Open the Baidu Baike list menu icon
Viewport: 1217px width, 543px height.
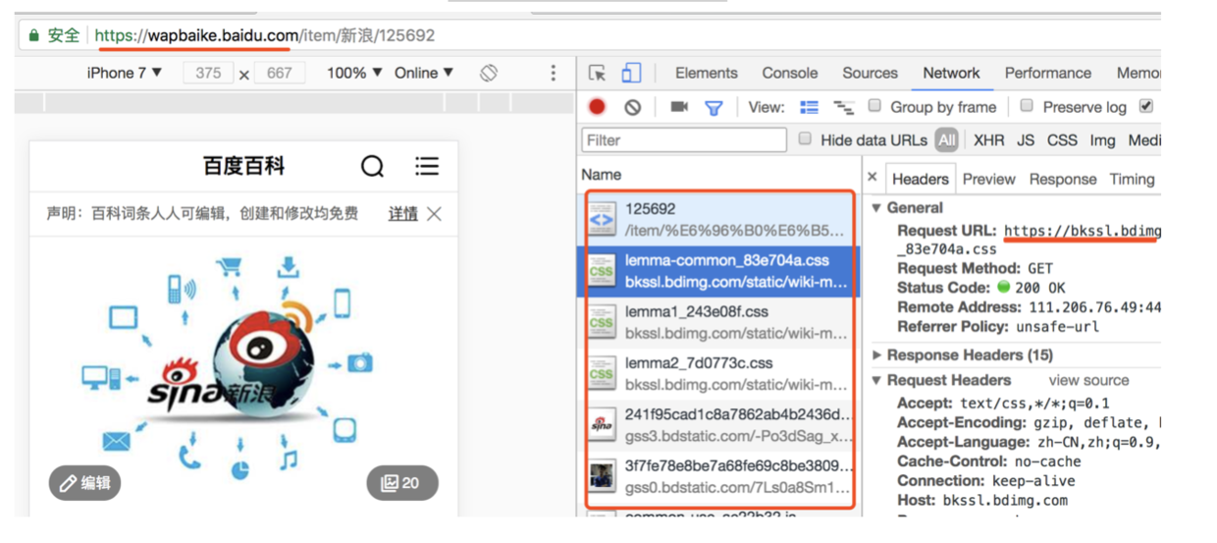426,166
